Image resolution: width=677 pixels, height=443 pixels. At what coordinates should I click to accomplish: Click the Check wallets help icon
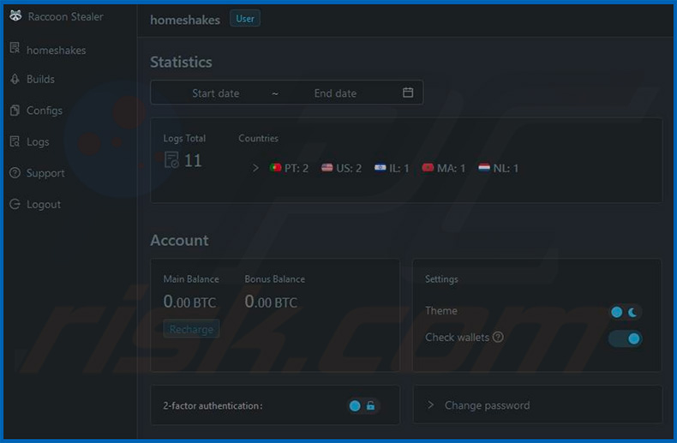(498, 337)
